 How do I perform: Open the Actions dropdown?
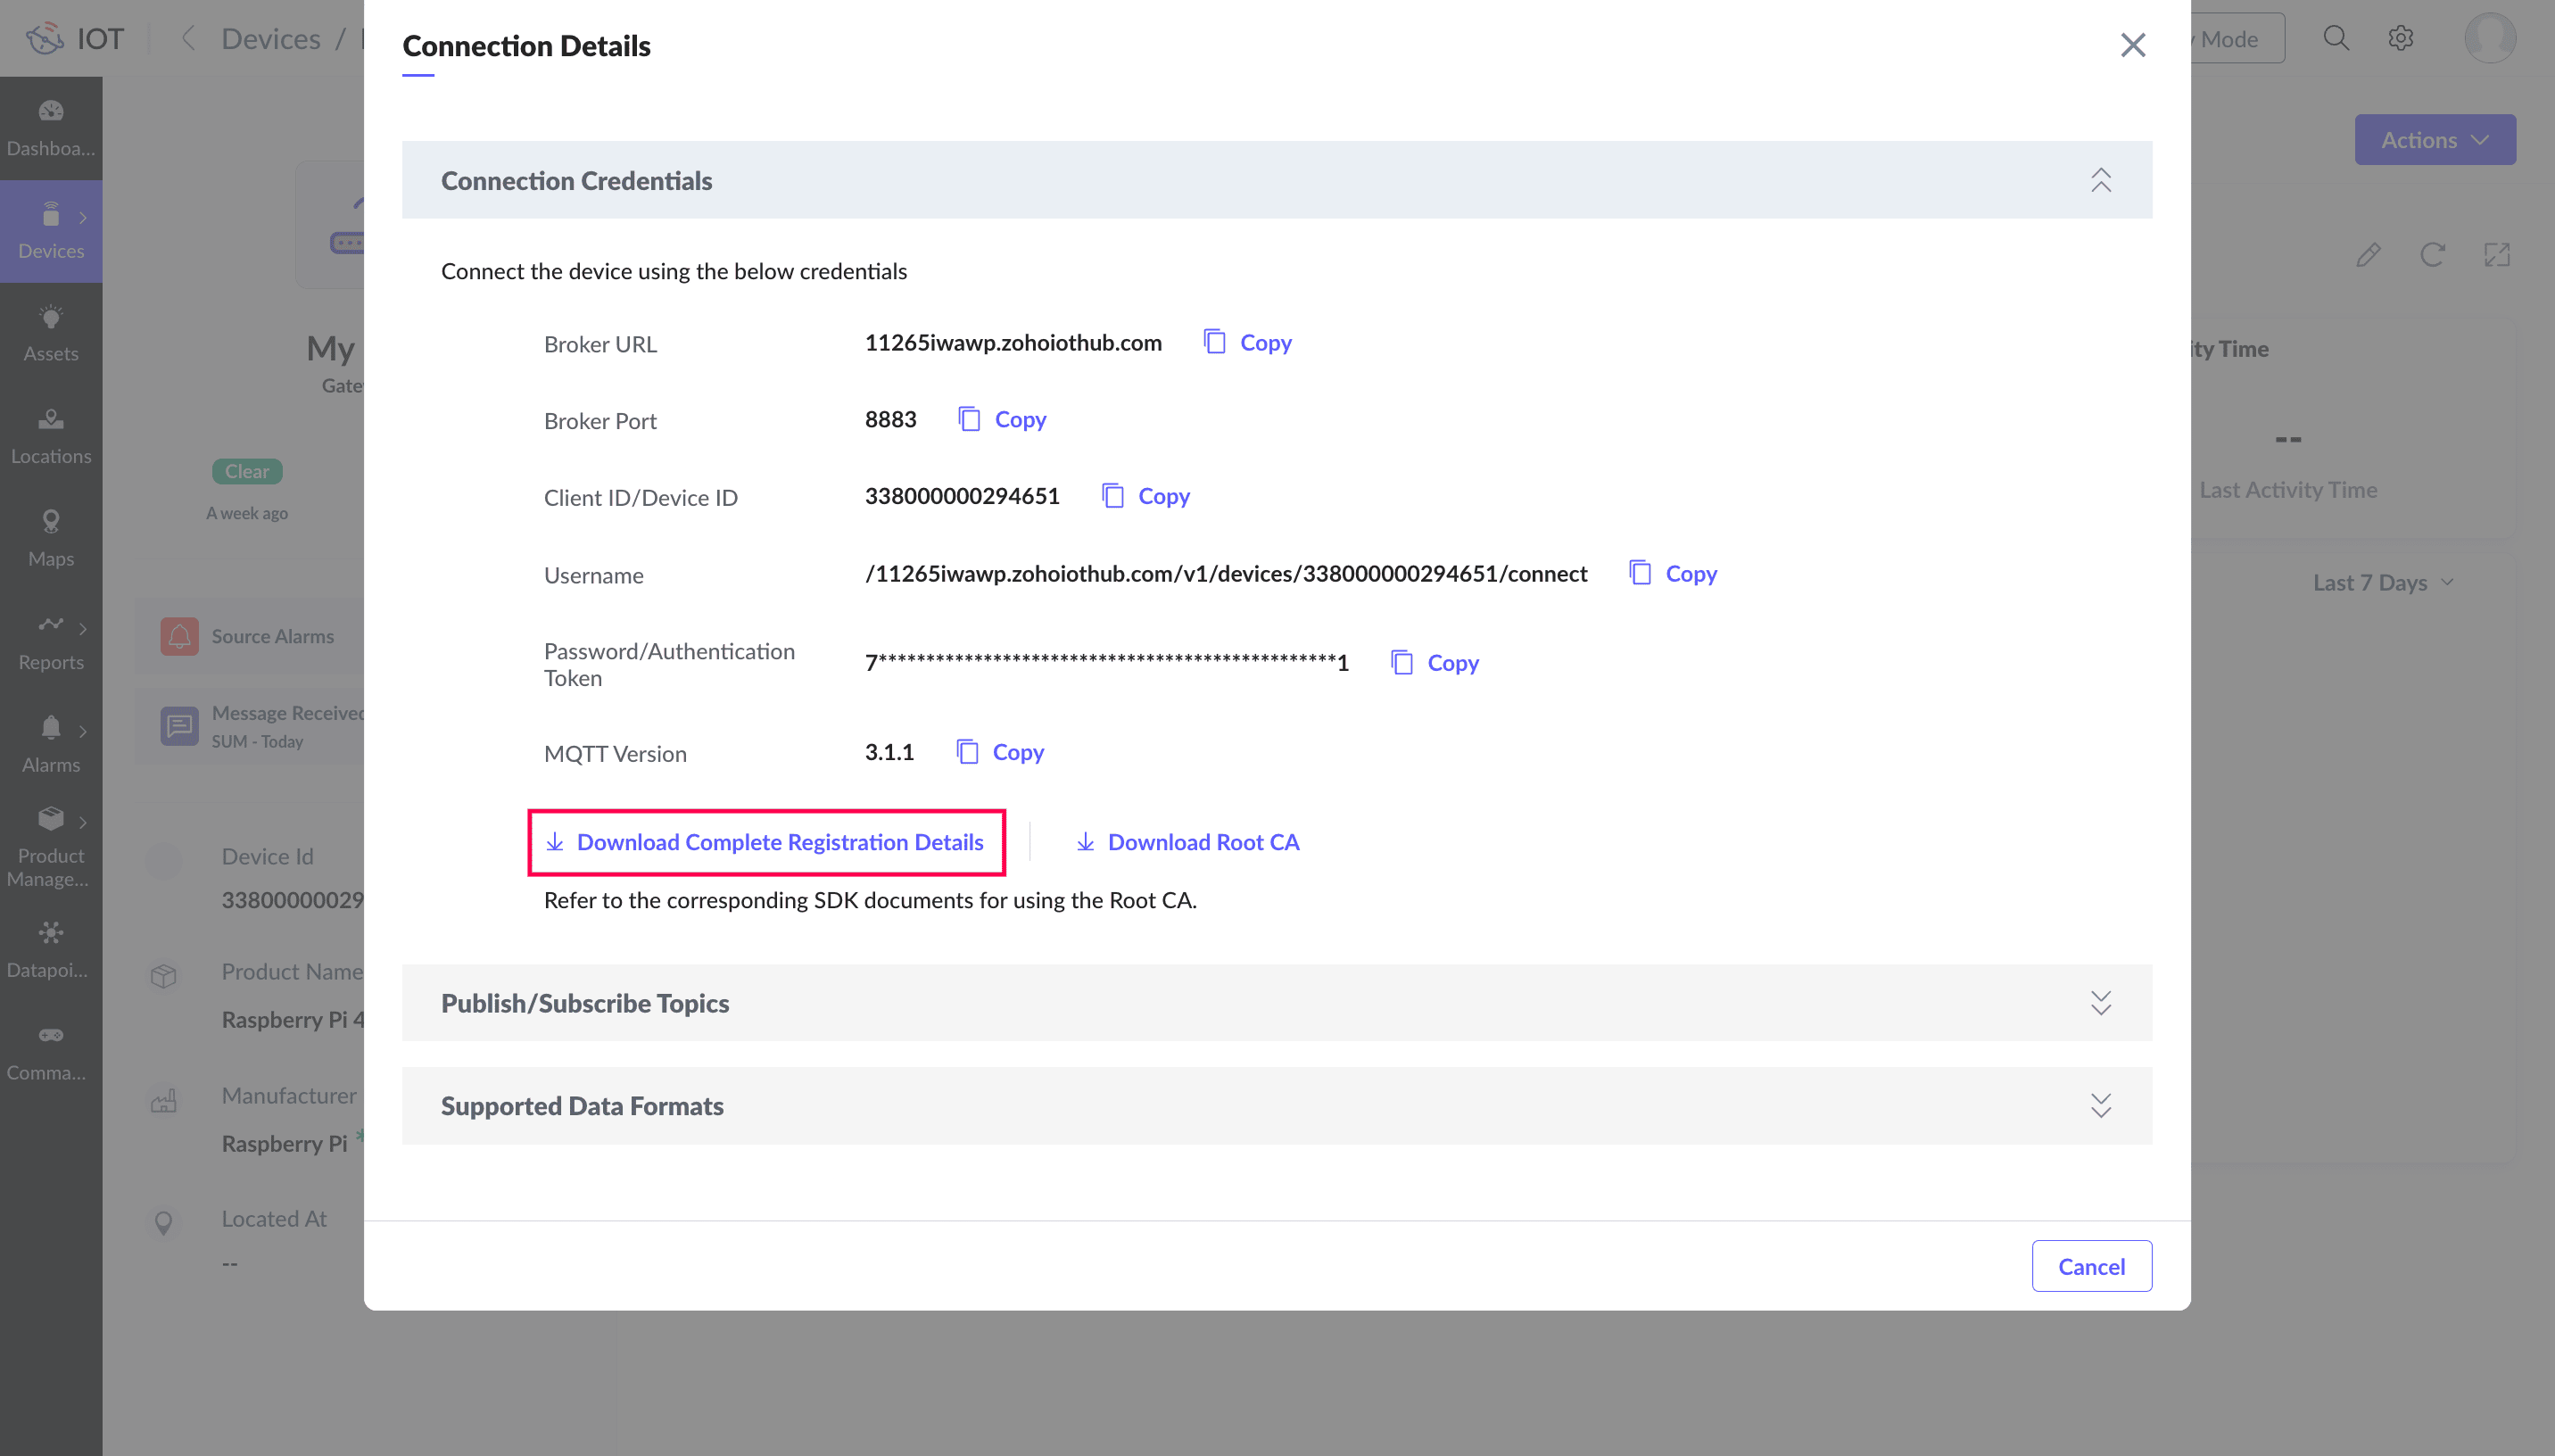click(x=2434, y=140)
